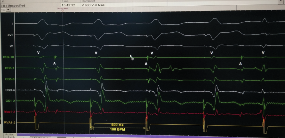Click the Archive label
This screenshot has height=138, width=285.
(9, 134)
